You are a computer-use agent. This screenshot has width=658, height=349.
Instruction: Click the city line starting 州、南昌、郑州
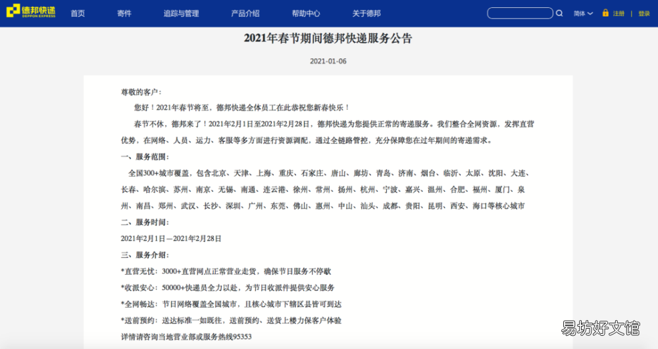pyautogui.click(x=322, y=206)
